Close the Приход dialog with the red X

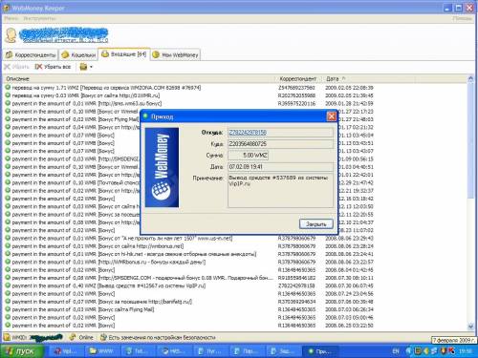pyautogui.click(x=332, y=116)
